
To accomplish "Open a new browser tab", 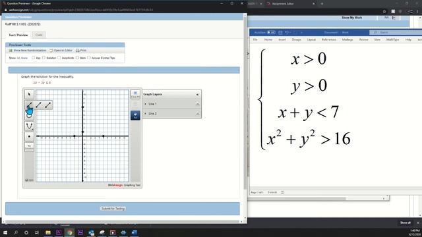I will 322,4.
